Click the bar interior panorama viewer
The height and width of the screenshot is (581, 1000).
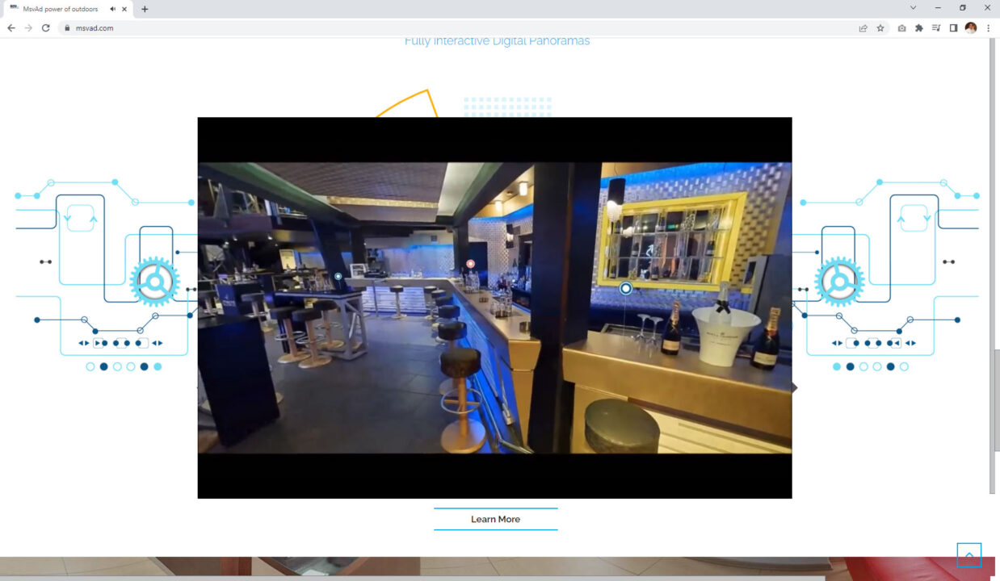coord(494,307)
